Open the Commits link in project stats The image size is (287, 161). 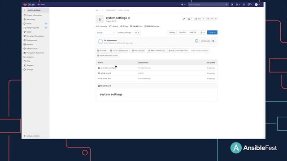click(x=101, y=26)
